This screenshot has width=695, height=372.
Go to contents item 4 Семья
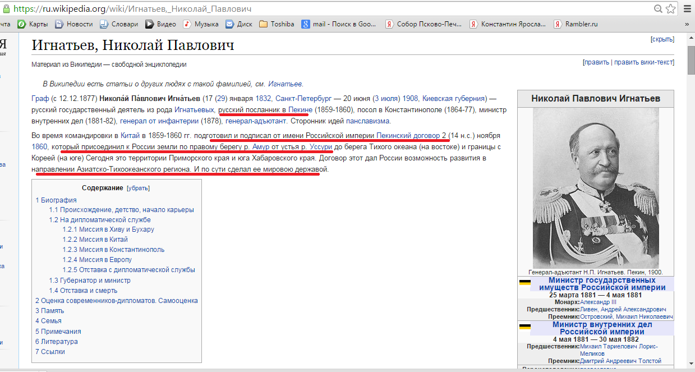point(48,321)
